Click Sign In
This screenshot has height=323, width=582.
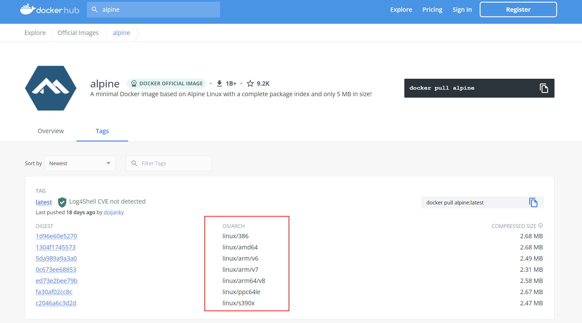click(x=462, y=9)
